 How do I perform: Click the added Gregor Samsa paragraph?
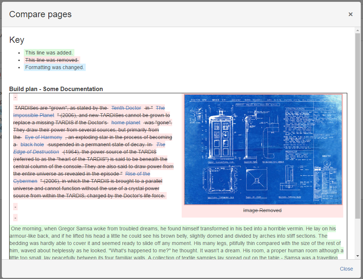(176, 243)
